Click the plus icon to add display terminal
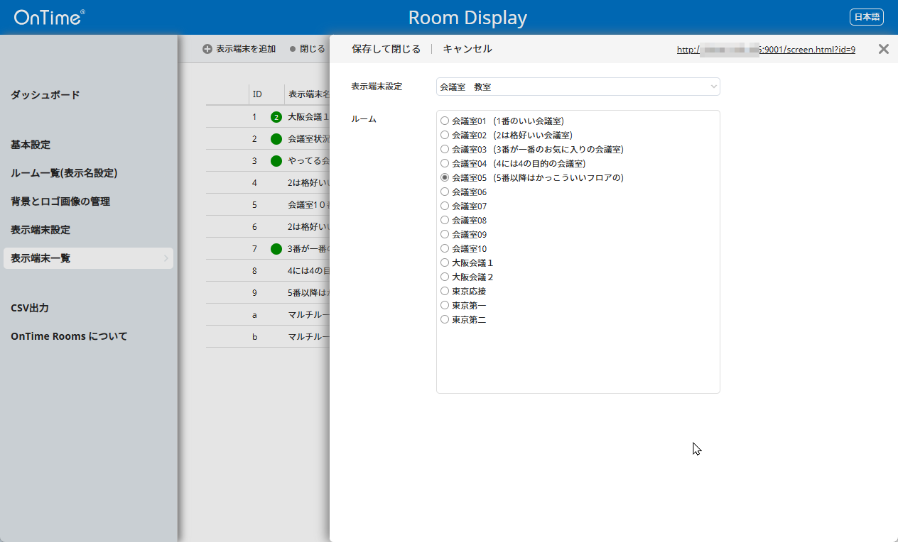Image resolution: width=898 pixels, height=542 pixels. coord(207,49)
